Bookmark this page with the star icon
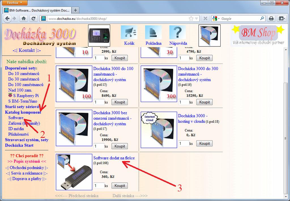 tap(191, 18)
